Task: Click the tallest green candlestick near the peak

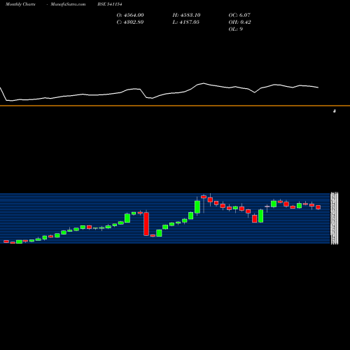Action: click(197, 207)
